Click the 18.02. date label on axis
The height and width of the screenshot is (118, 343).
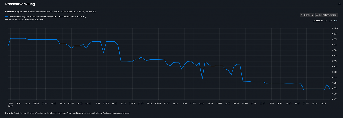coord(115,103)
